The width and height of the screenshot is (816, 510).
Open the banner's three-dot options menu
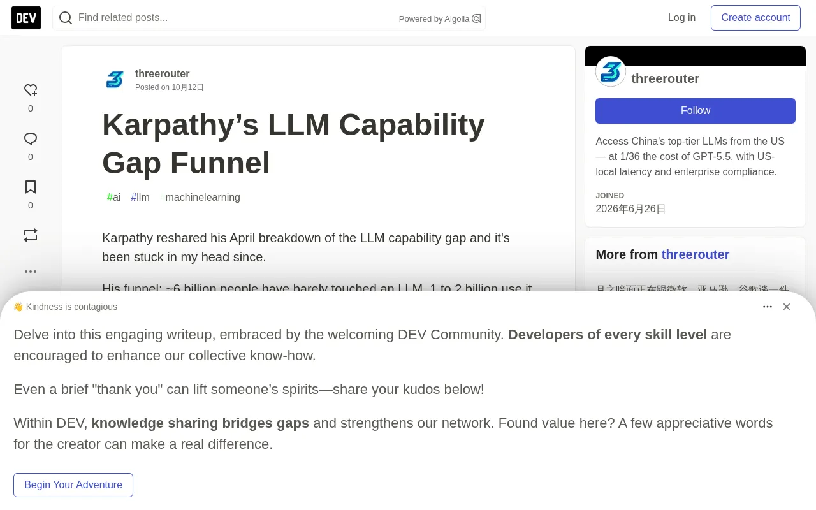click(x=768, y=307)
